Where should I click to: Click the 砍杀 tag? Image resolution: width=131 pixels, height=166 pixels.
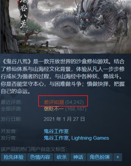[x=62, y=157]
